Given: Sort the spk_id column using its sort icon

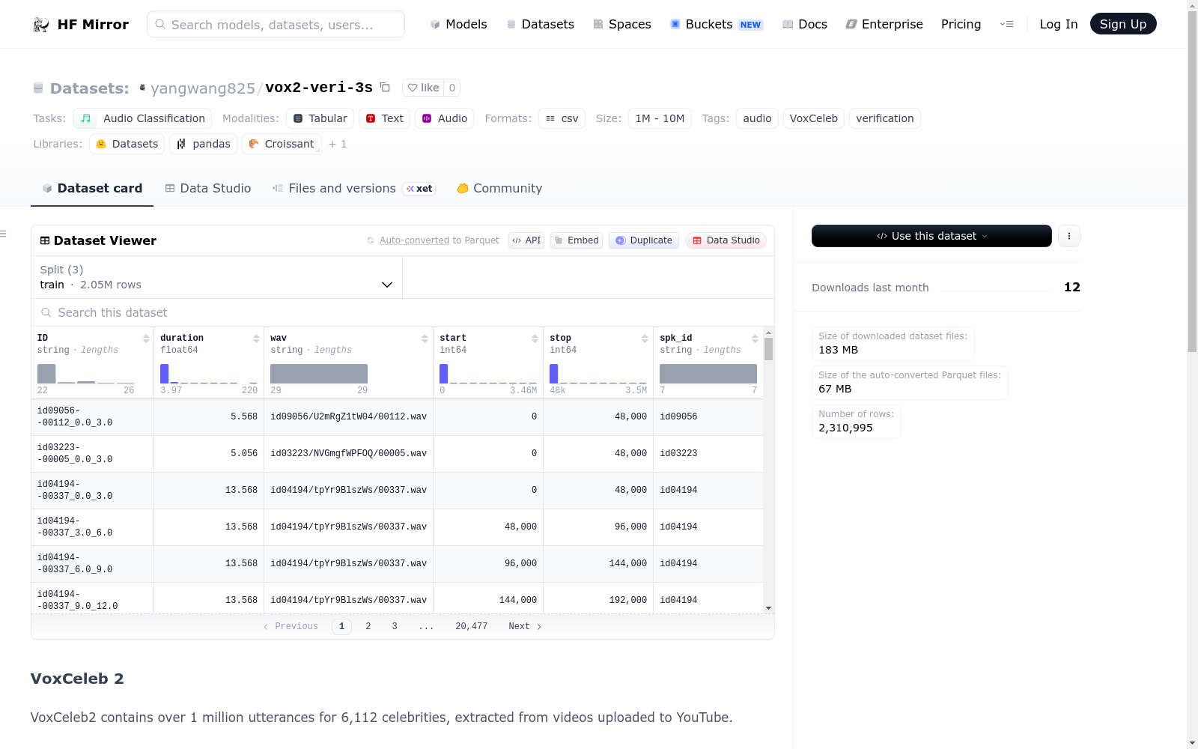Looking at the screenshot, I should (755, 339).
